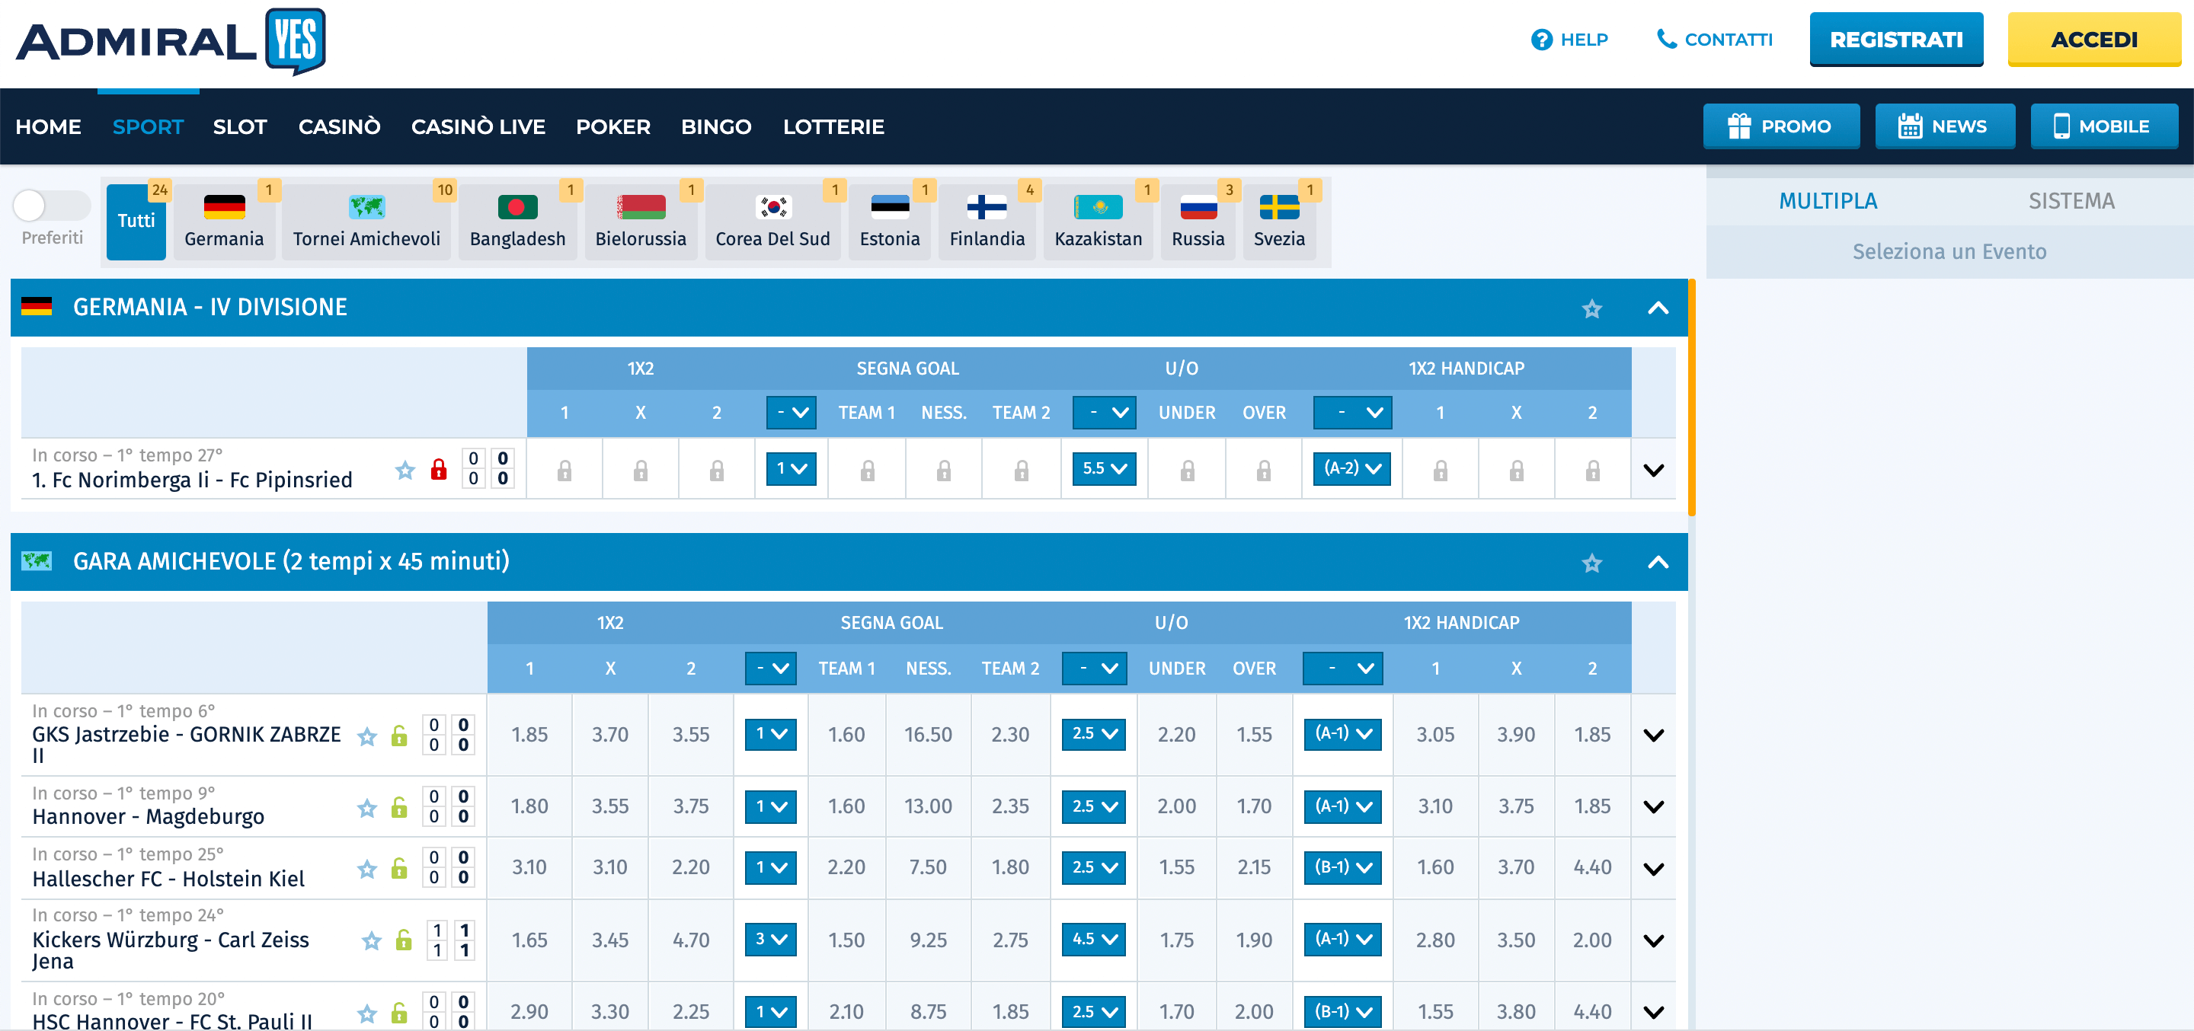2194x1031 pixels.
Task: Click the Help question mark icon
Action: pyautogui.click(x=1540, y=40)
